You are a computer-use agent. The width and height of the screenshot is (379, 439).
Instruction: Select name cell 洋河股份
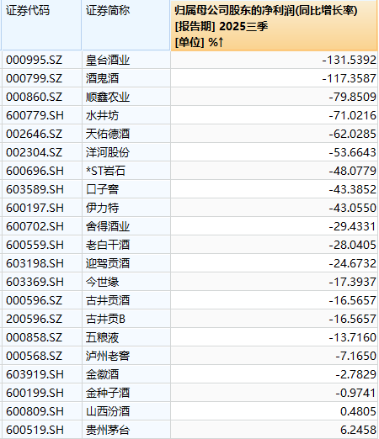tap(126, 152)
